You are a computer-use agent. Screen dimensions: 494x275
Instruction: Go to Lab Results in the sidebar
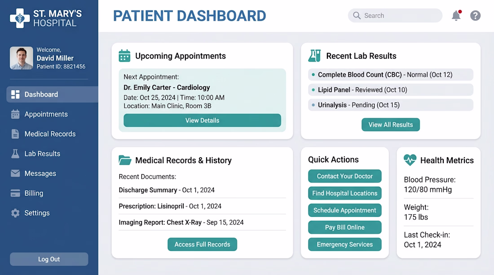click(x=42, y=154)
